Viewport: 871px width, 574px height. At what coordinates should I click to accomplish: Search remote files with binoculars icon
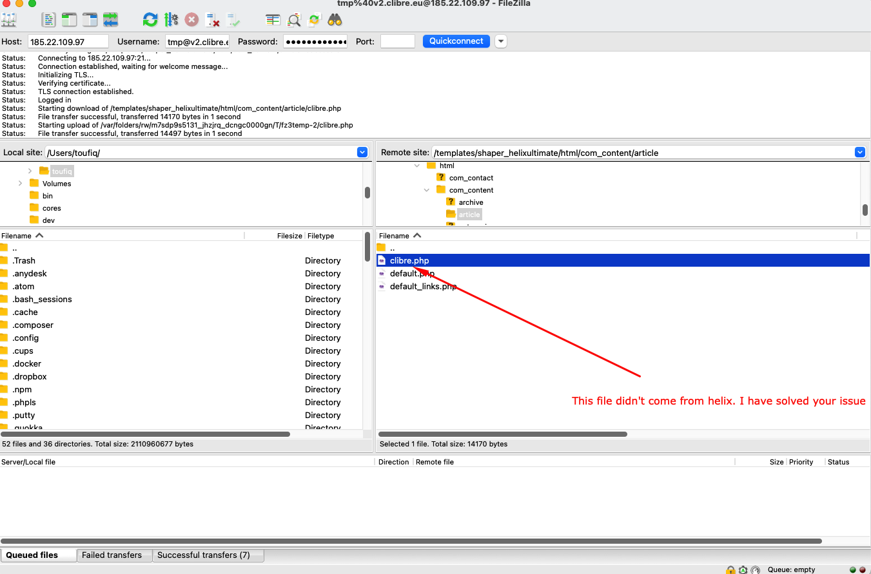pyautogui.click(x=335, y=20)
